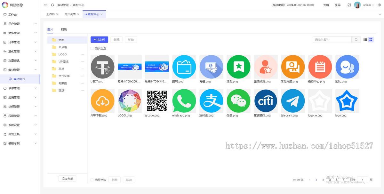Open tabs dropdown arrow at far right
The height and width of the screenshot is (194, 384).
tap(380, 14)
